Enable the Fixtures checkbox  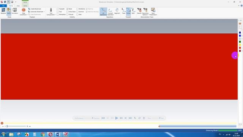pyautogui.click(x=68, y=14)
